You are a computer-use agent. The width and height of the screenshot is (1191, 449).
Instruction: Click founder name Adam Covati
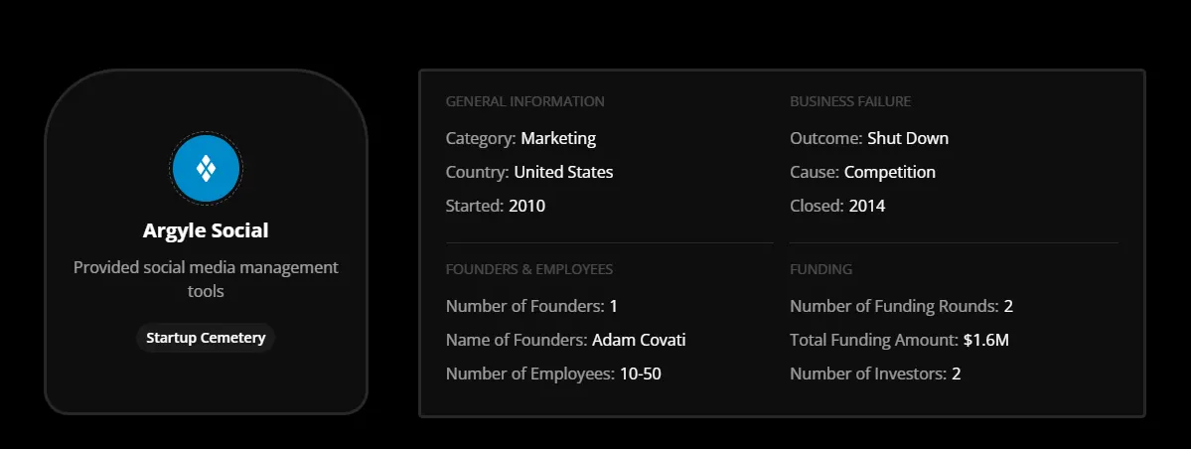click(x=639, y=340)
